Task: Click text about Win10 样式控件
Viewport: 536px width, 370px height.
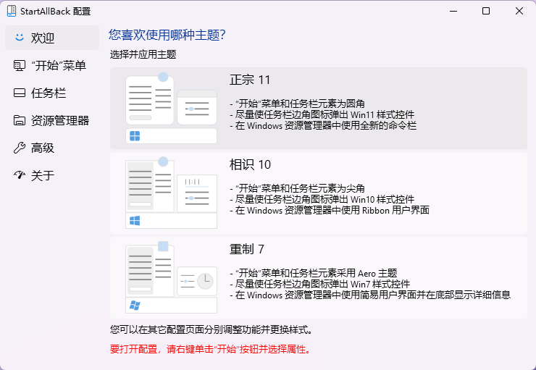Action: 322,199
